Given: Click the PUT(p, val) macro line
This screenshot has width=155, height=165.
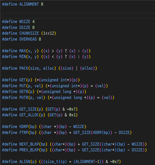Looking at the screenshot, I should click(55, 86).
